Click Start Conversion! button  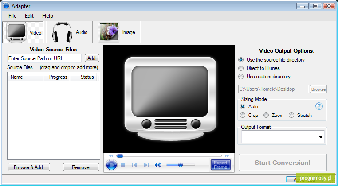283,163
